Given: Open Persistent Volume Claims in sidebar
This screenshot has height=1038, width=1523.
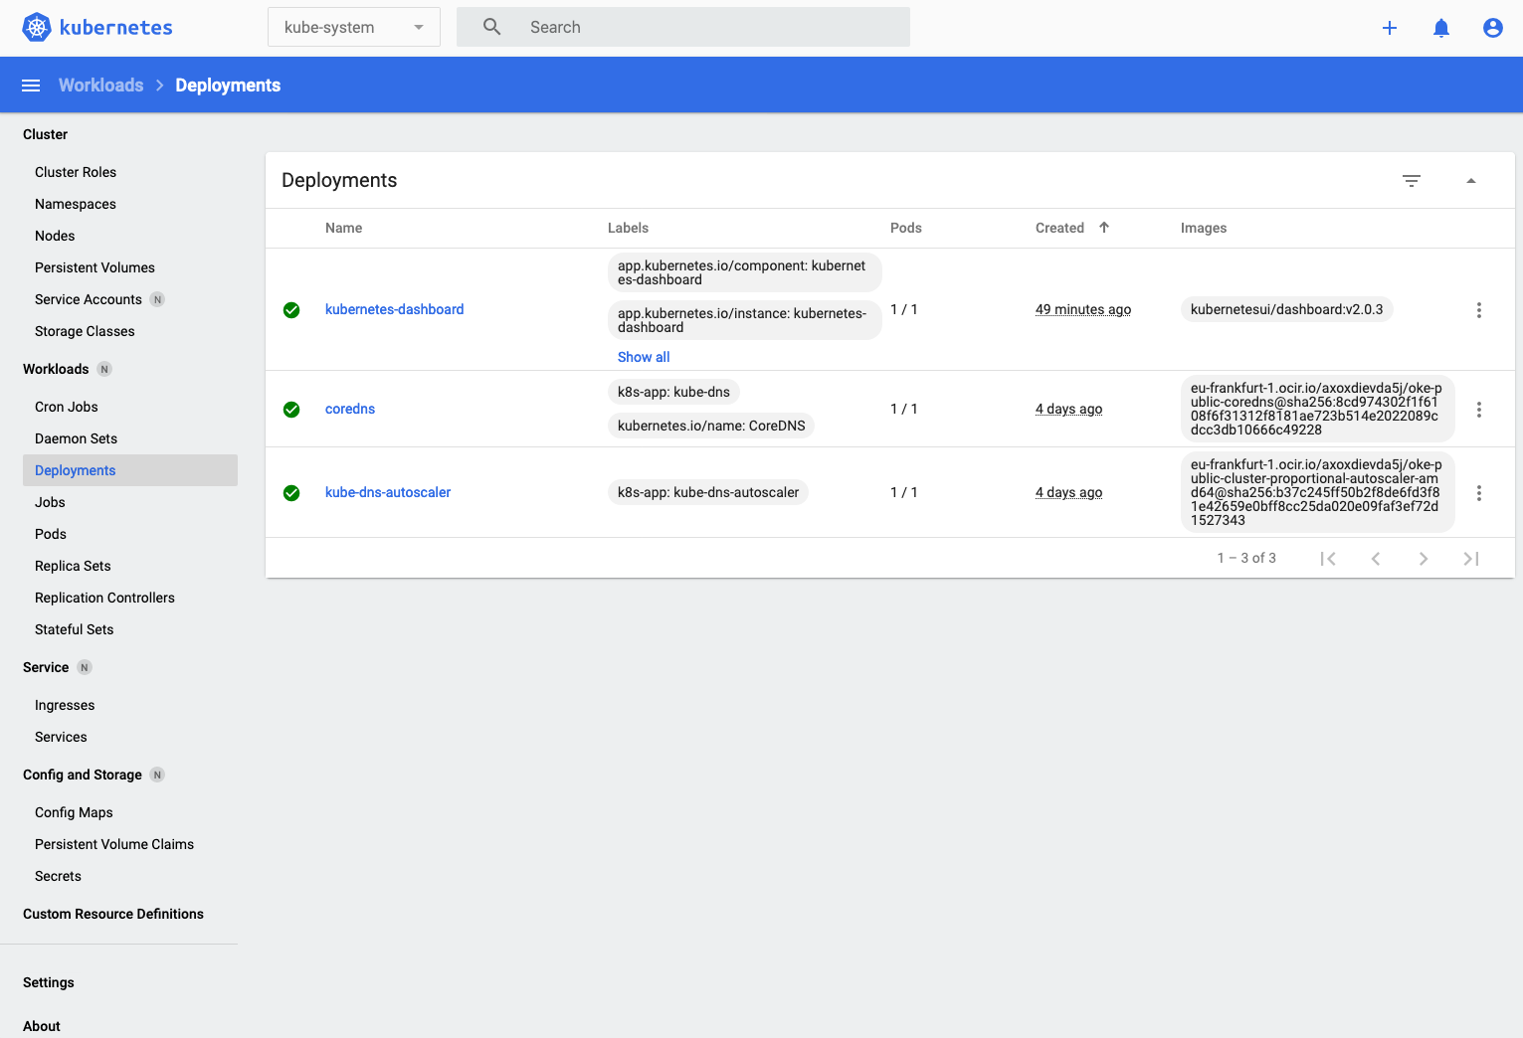Looking at the screenshot, I should point(114,844).
